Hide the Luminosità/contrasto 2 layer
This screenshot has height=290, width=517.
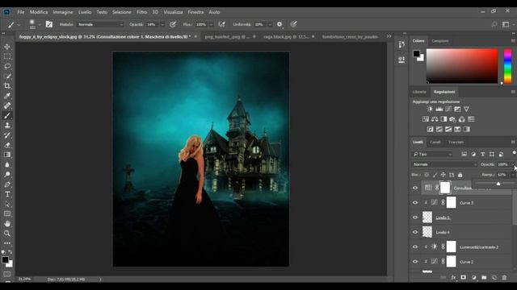(x=415, y=247)
